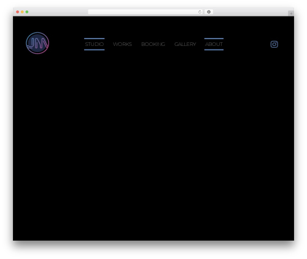Select the GALLERY nav link
Image resolution: width=307 pixels, height=259 pixels.
pyautogui.click(x=185, y=44)
